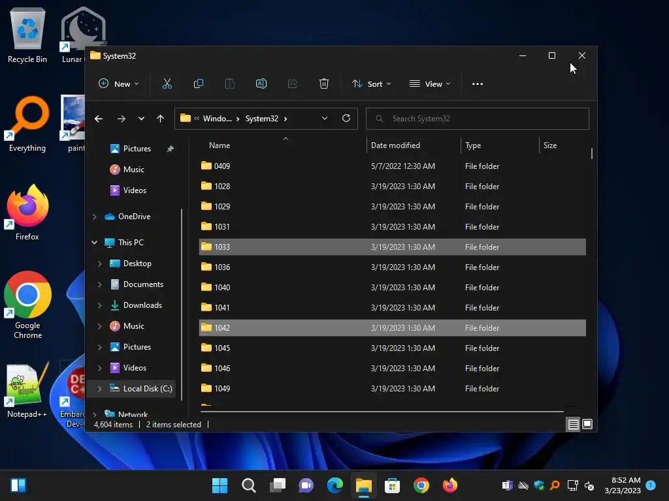Switch to details view layout icon

pyautogui.click(x=573, y=424)
